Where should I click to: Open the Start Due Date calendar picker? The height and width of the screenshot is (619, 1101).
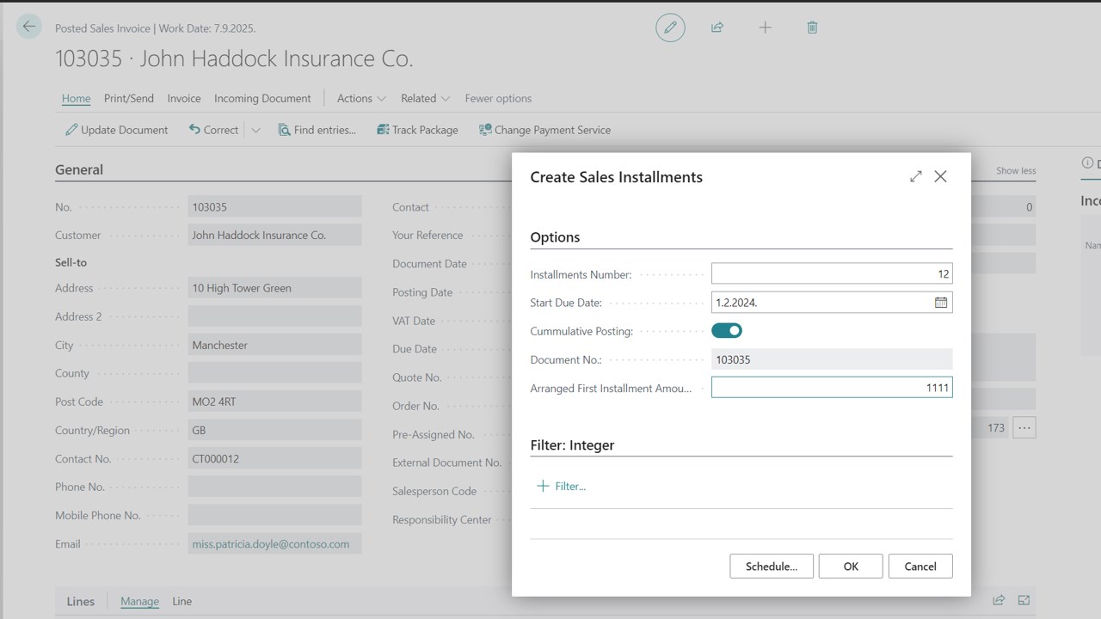point(941,303)
